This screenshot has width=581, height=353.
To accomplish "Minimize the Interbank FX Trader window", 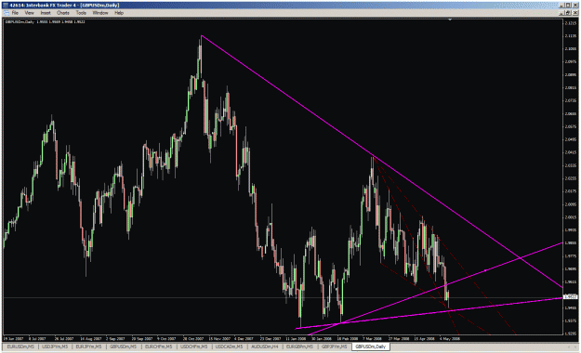I will pos(562,6).
